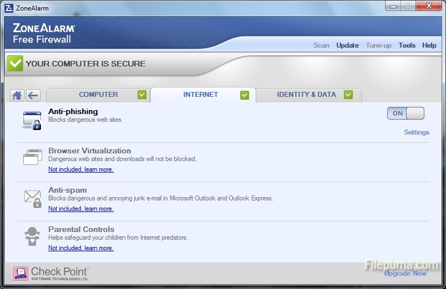
Task: Click Not included link under Anti-spam
Action: click(x=65, y=209)
